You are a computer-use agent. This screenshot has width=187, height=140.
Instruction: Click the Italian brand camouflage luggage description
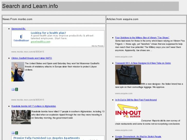[x=149, y=86]
